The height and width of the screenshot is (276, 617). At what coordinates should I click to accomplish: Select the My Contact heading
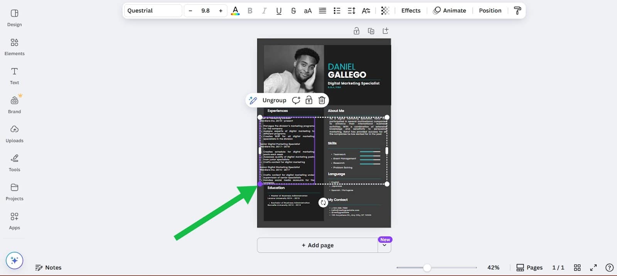[x=338, y=200]
